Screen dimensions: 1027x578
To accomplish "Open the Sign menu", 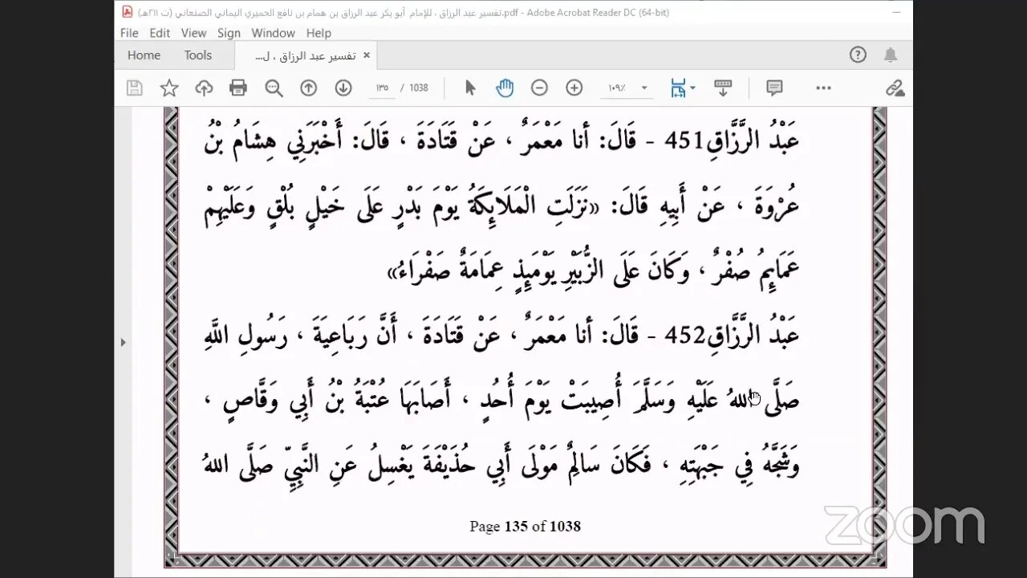I will [x=229, y=33].
